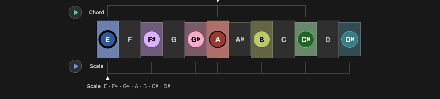Toggle the G# note circle
This screenshot has height=99, width=440.
pos(196,39)
